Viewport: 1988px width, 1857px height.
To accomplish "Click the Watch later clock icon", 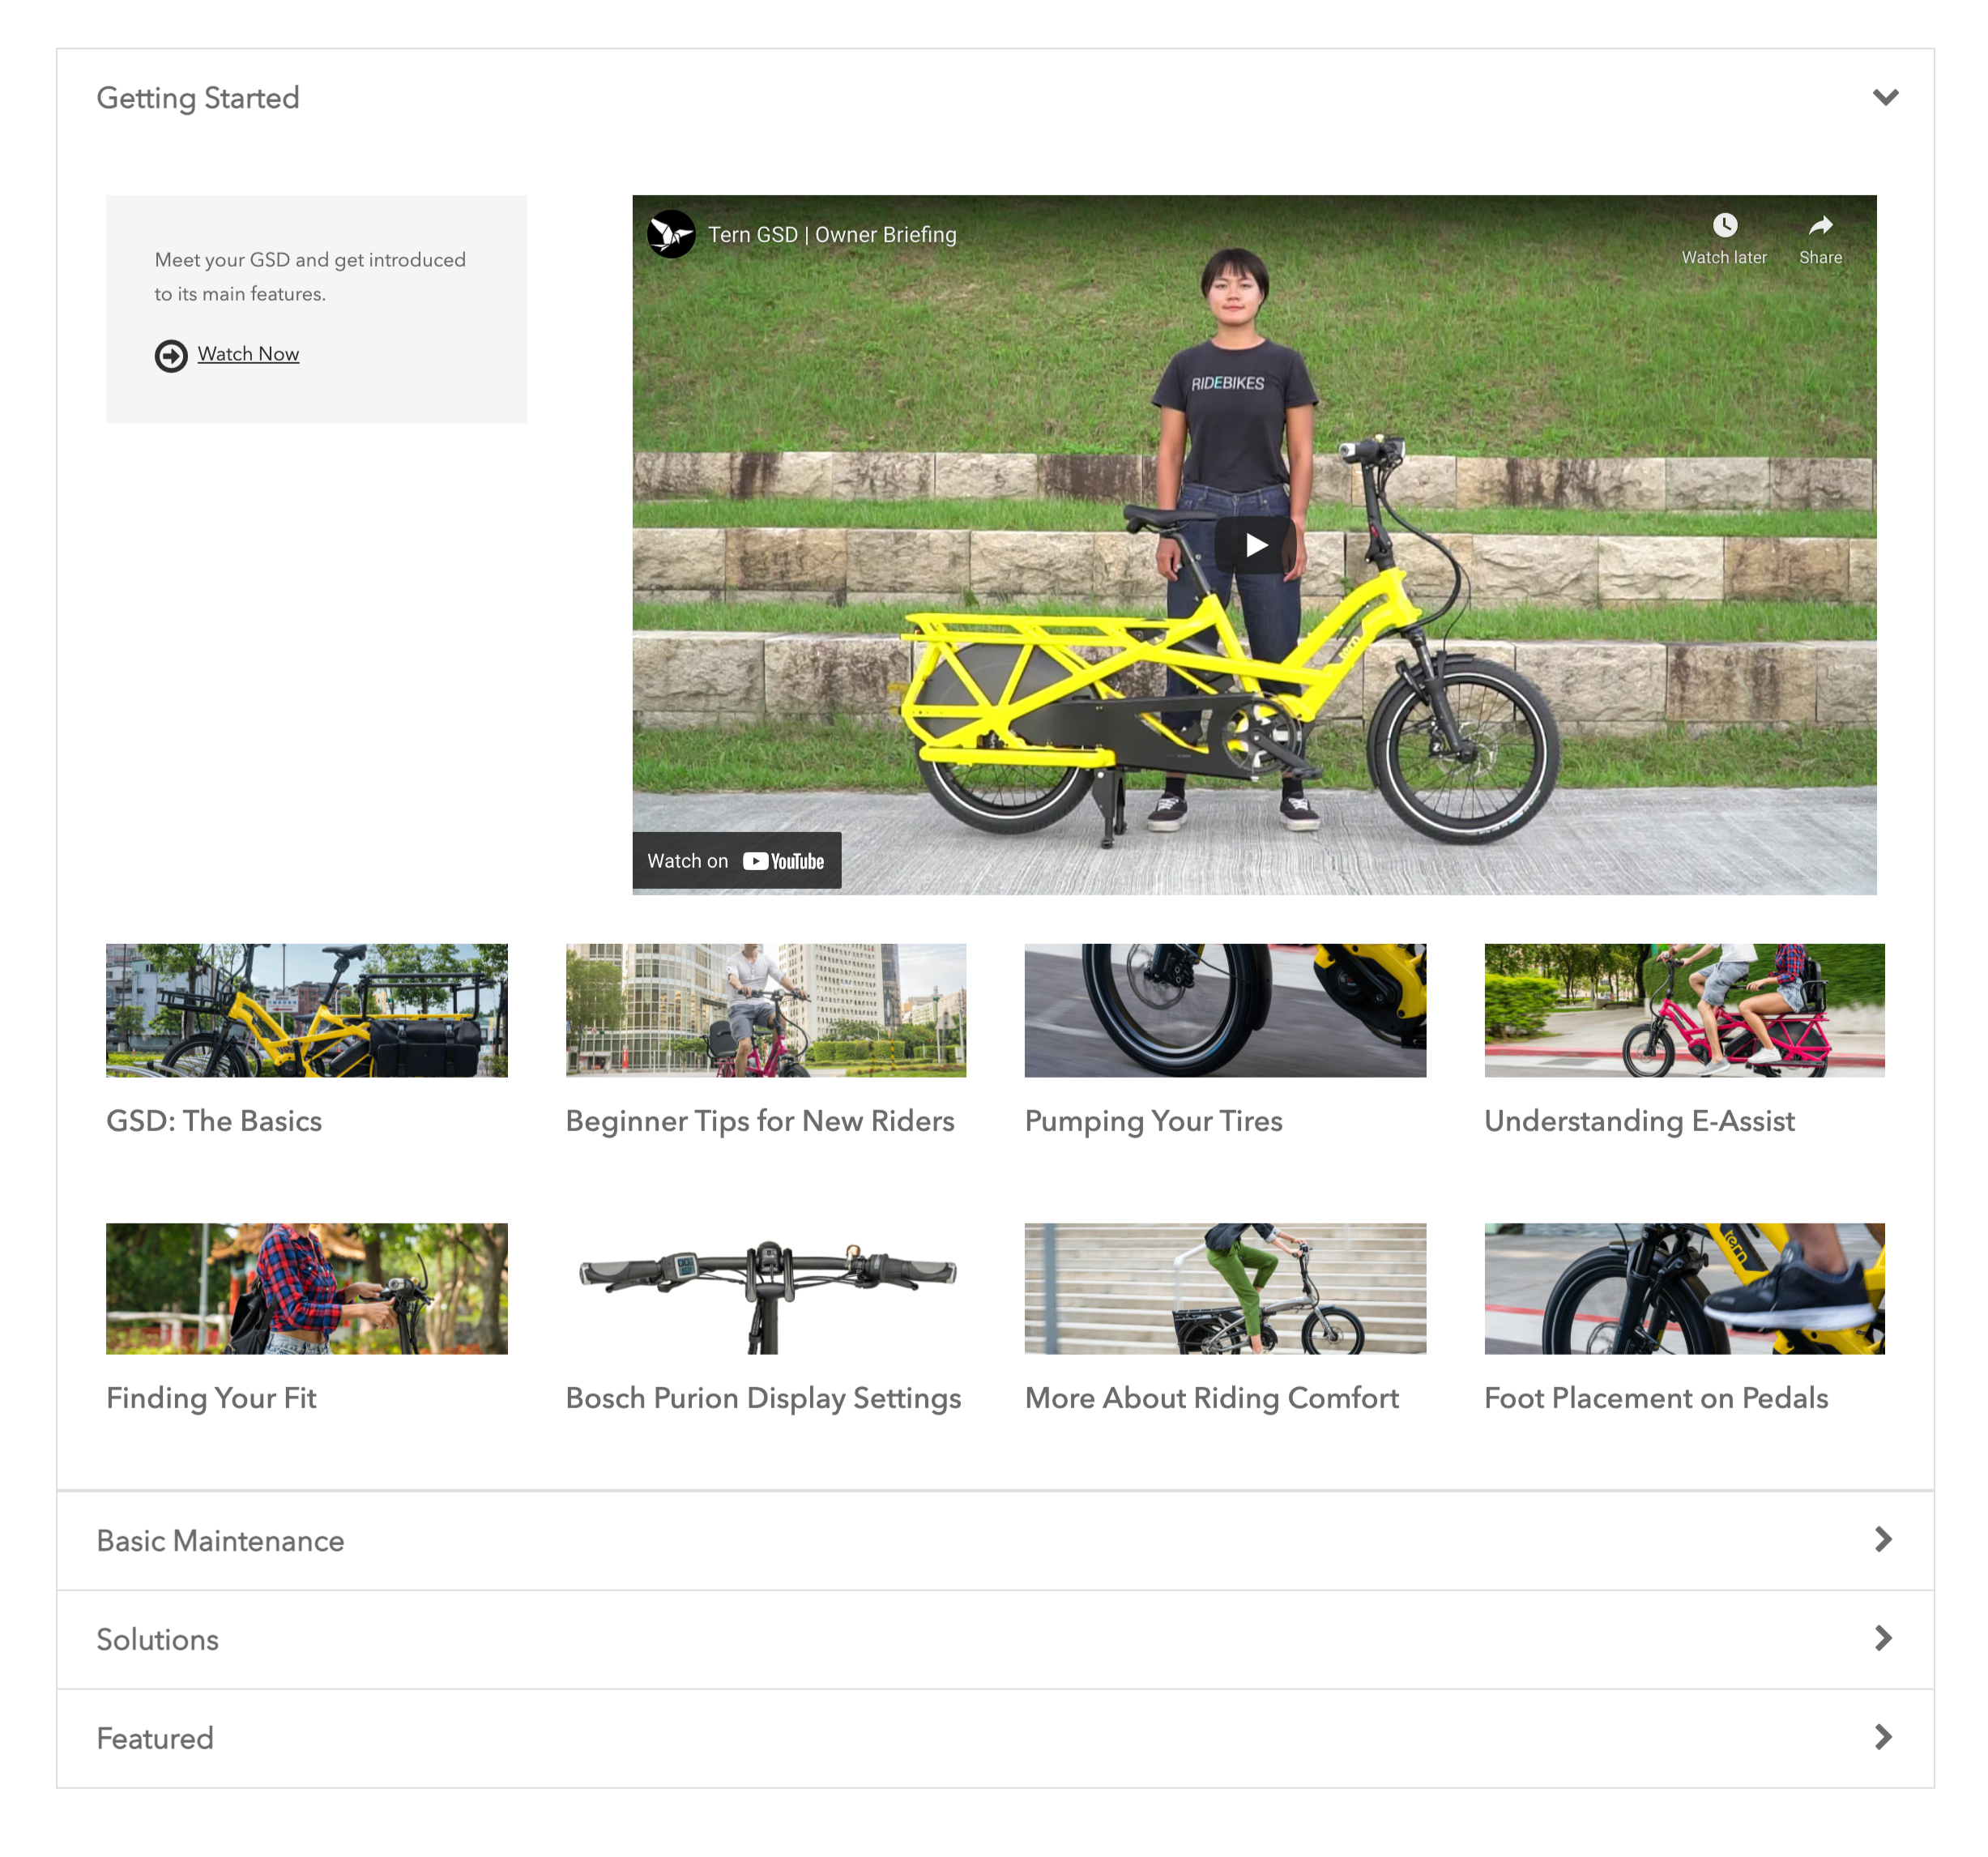I will point(1724,225).
